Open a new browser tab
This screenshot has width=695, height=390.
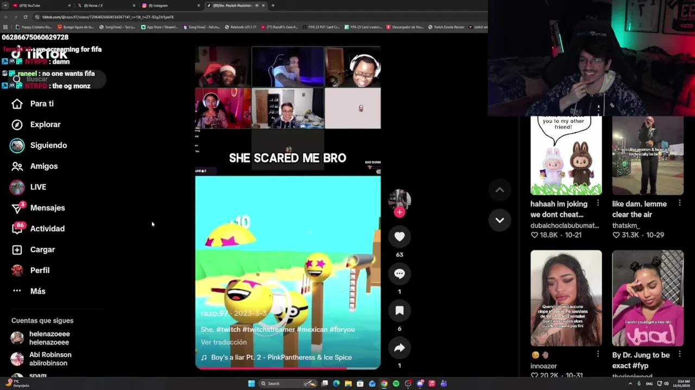[273, 5]
